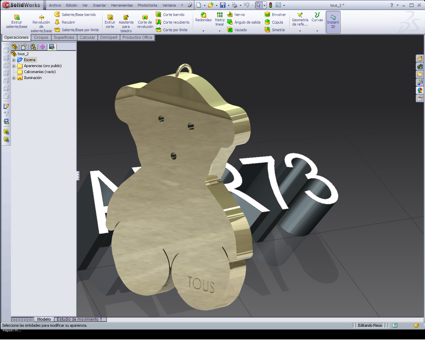Click the Save disk icon
Image resolution: width=425 pixels, height=340 pixels.
(223, 5)
